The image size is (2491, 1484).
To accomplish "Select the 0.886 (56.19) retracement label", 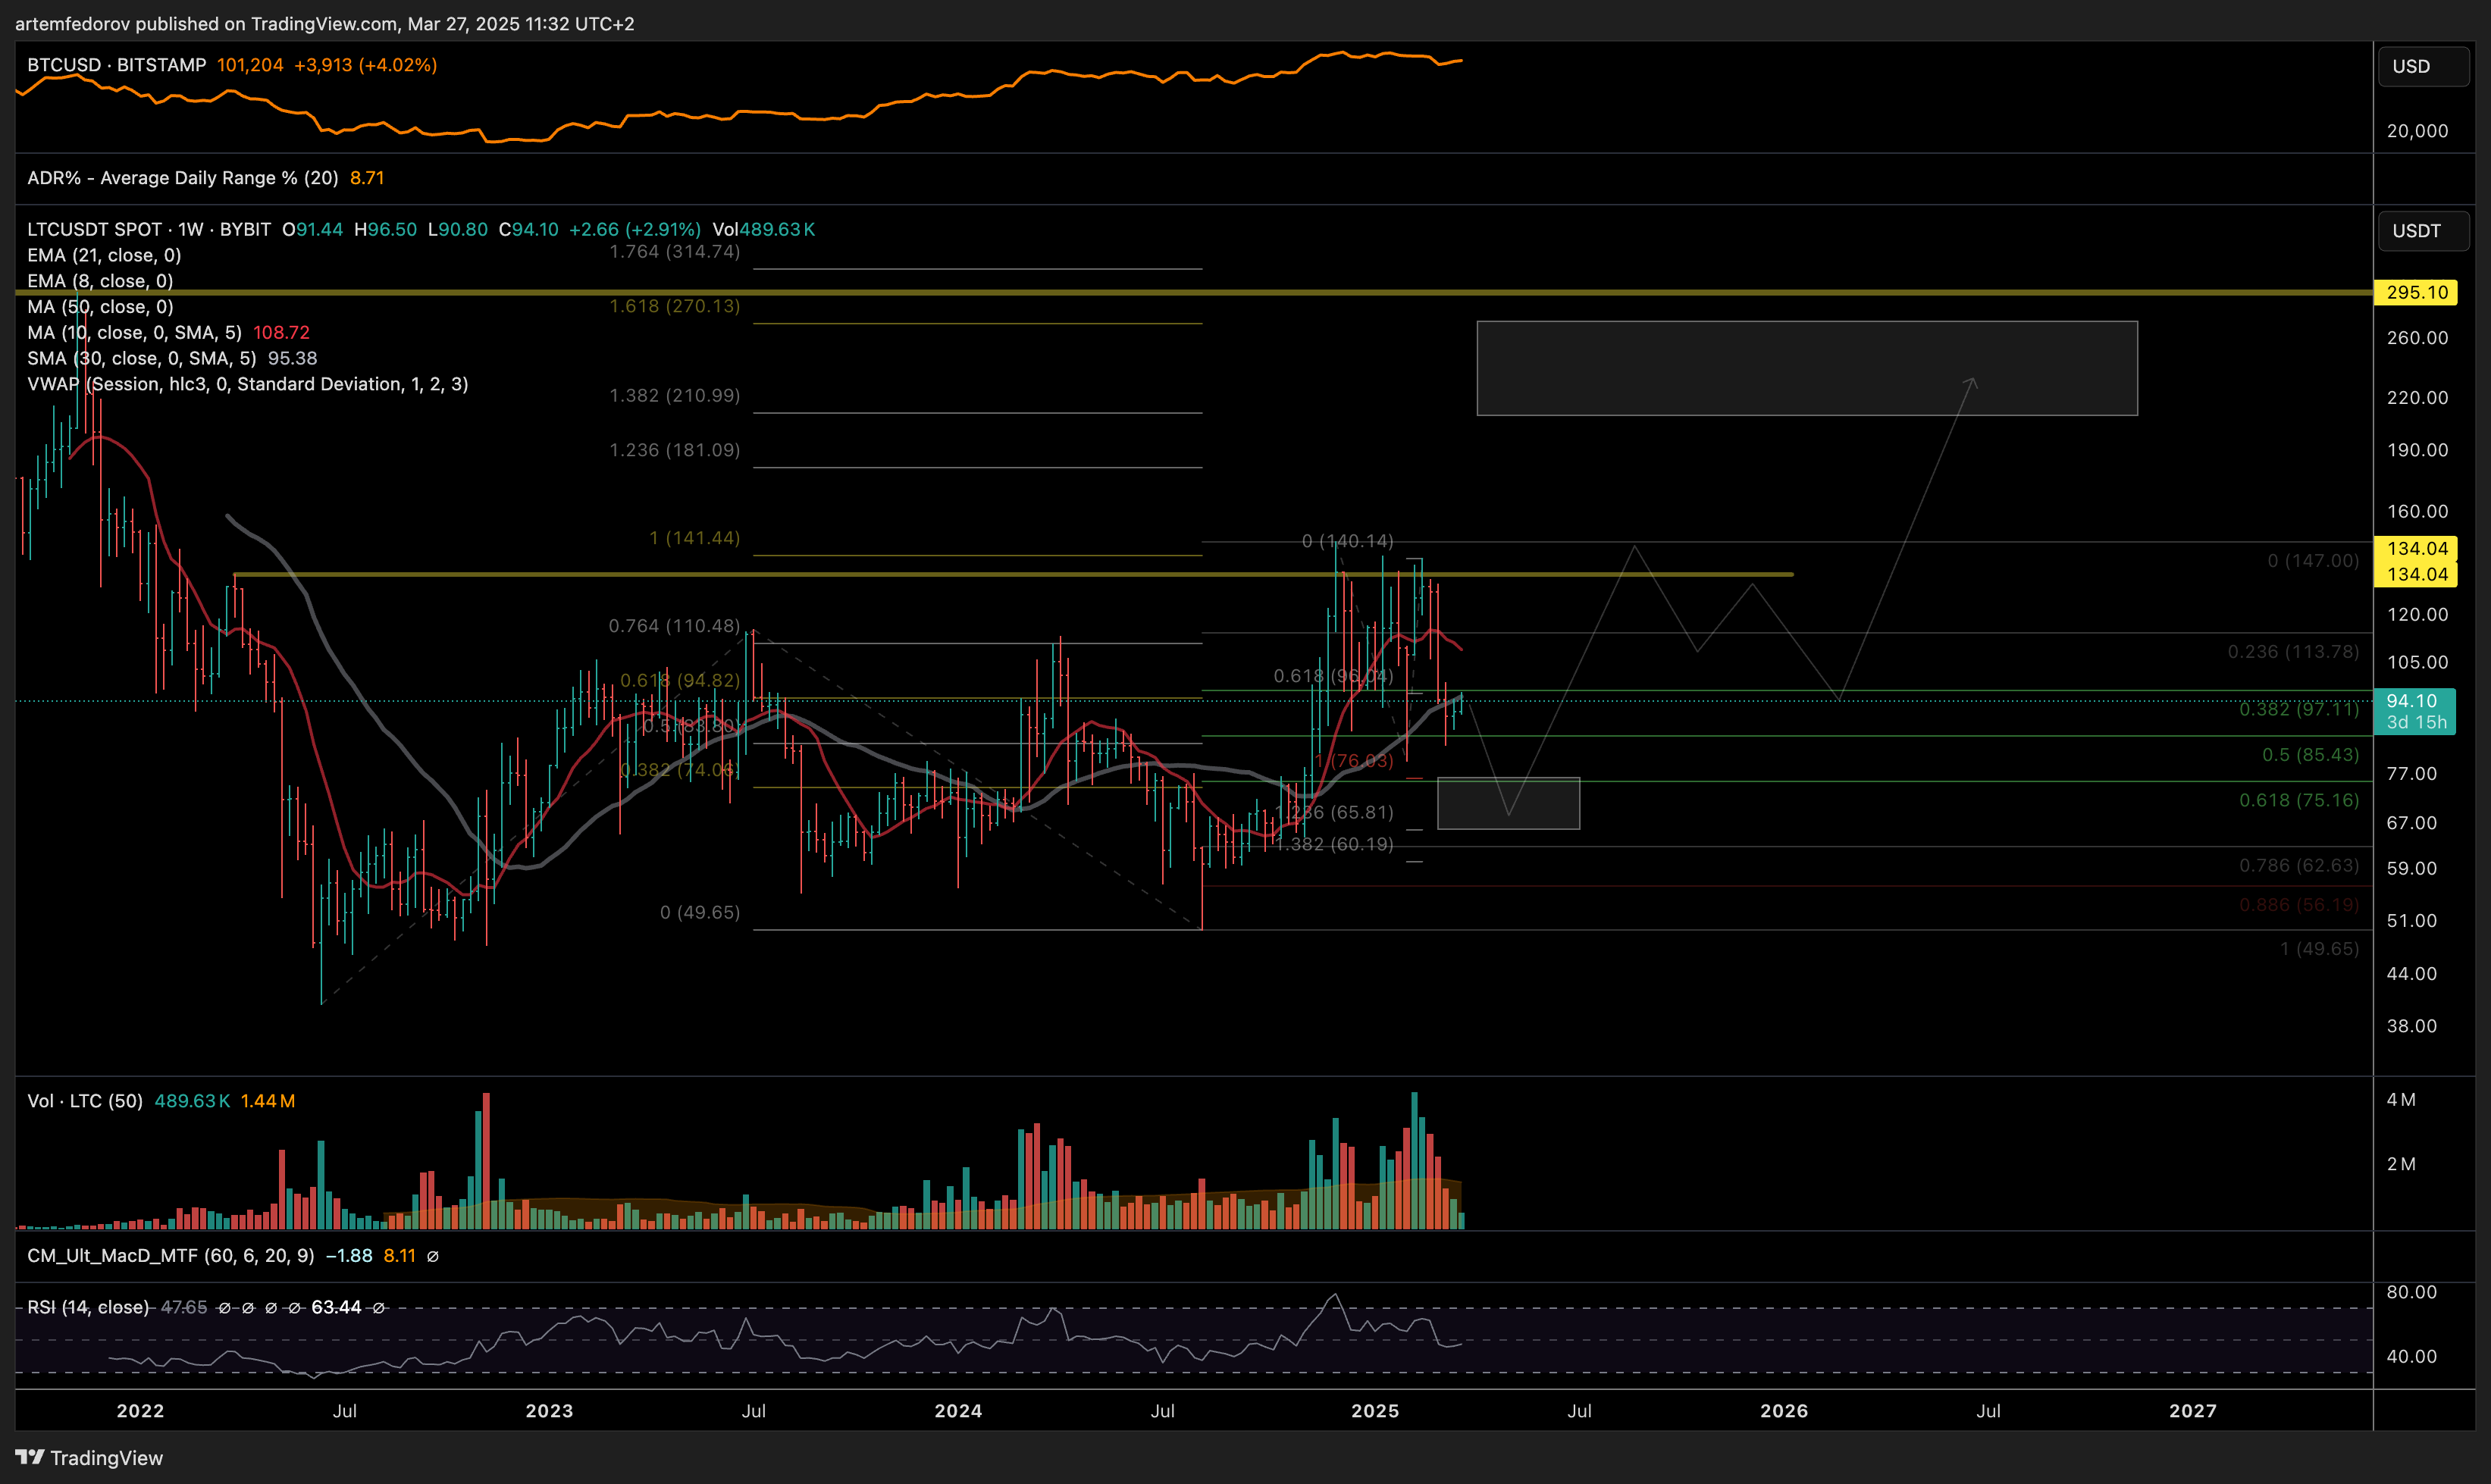I will point(2299,906).
